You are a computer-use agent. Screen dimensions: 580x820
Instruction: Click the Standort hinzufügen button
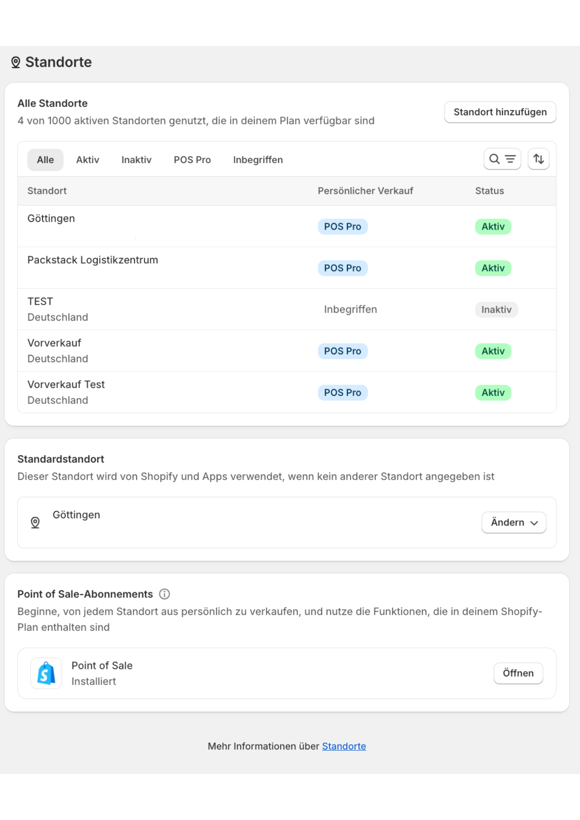pos(500,112)
